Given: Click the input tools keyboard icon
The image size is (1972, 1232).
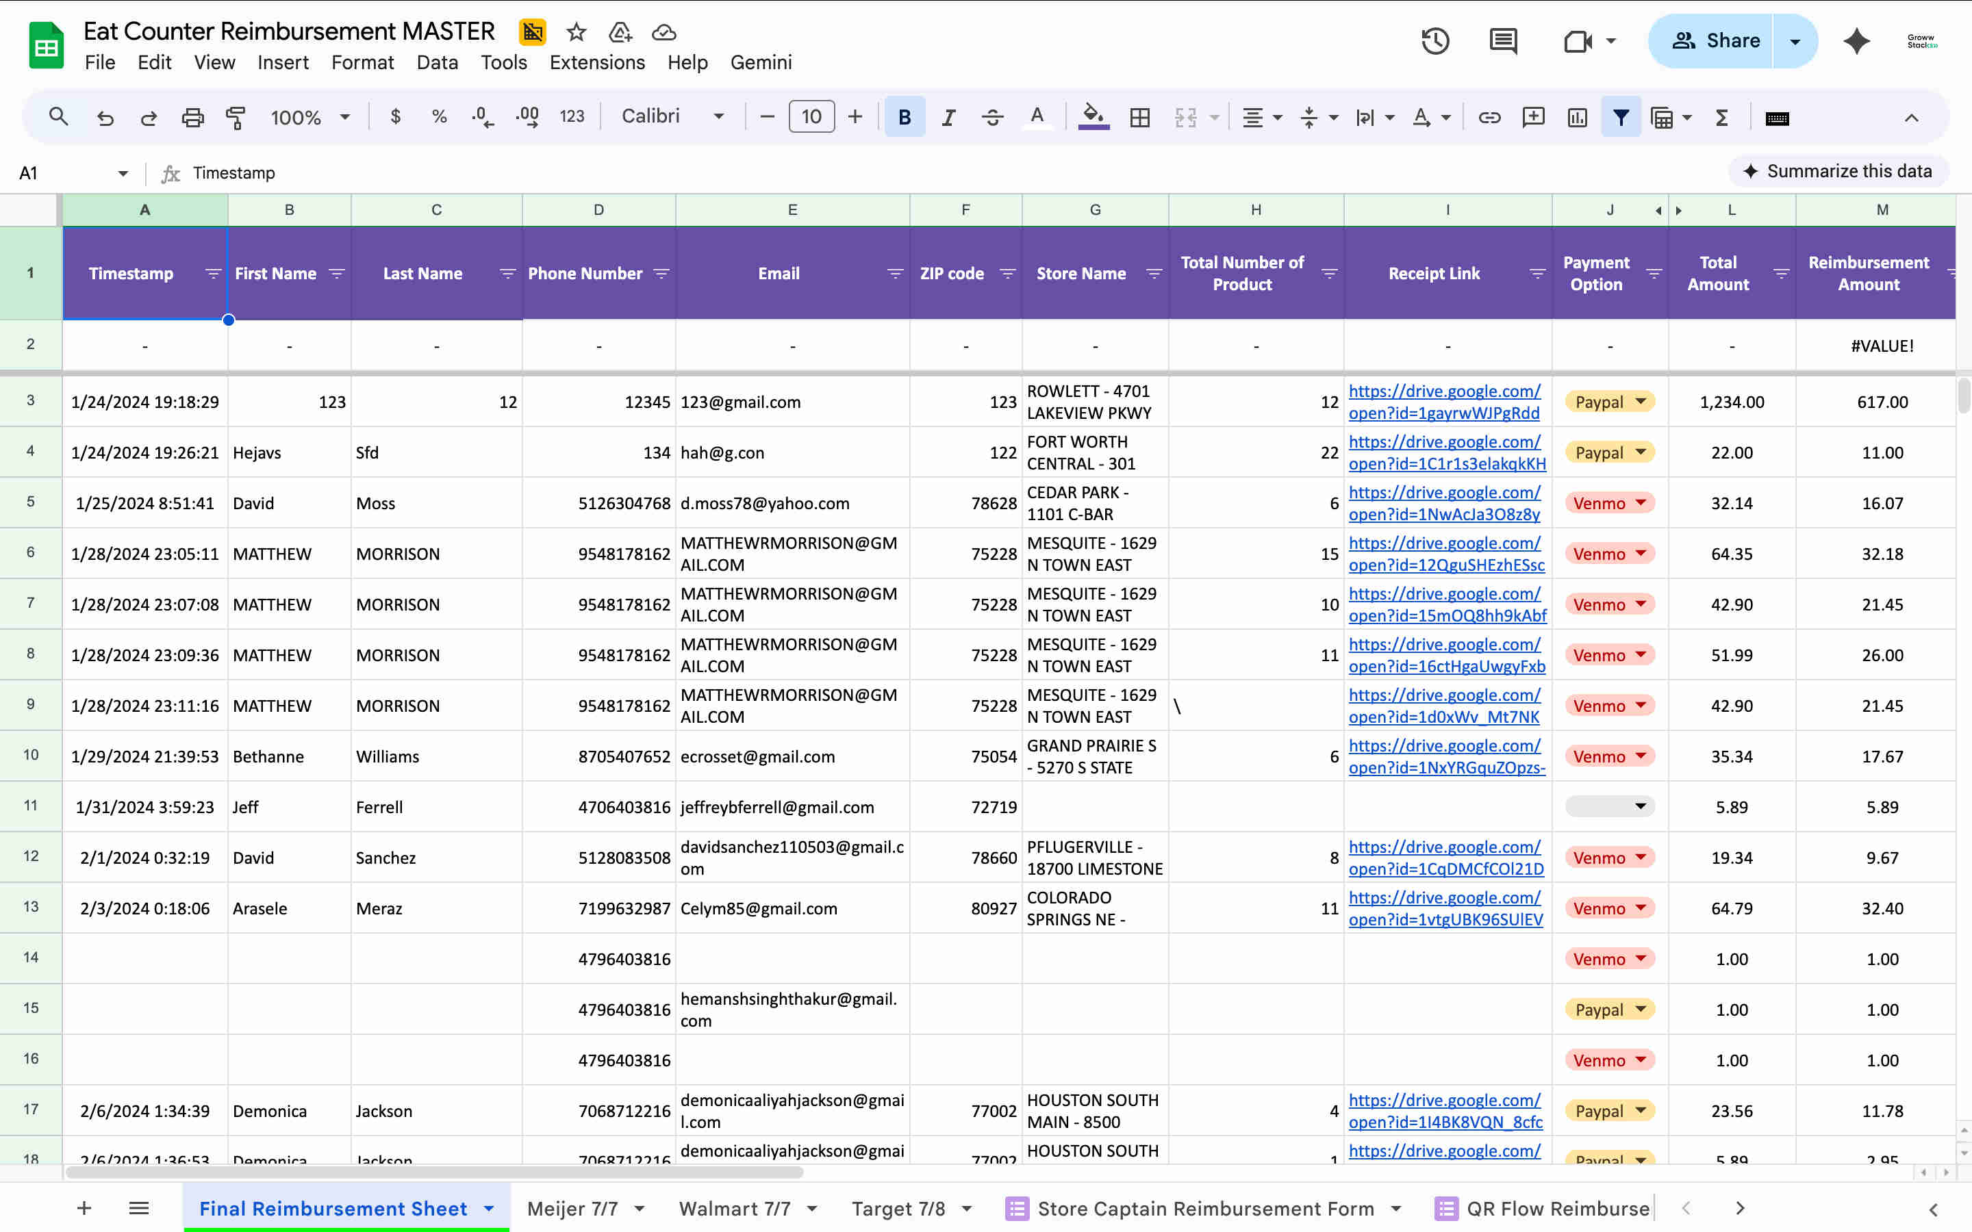Looking at the screenshot, I should [1778, 118].
